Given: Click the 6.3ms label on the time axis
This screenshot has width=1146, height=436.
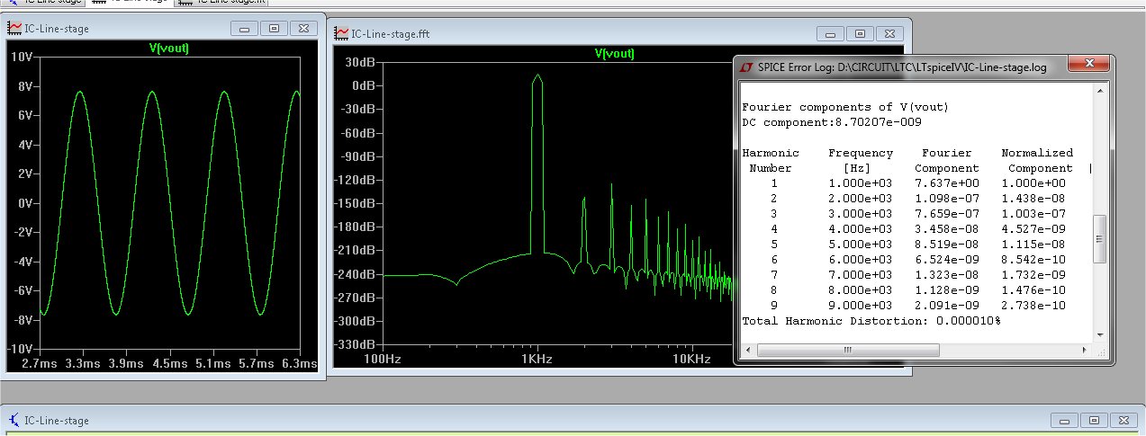Looking at the screenshot, I should click(300, 364).
